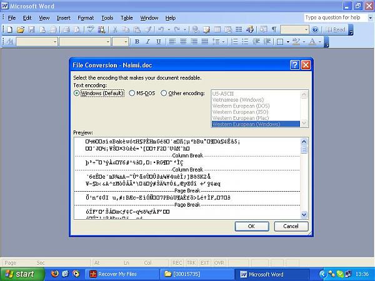Click the Font Color letter A icon

(312, 42)
